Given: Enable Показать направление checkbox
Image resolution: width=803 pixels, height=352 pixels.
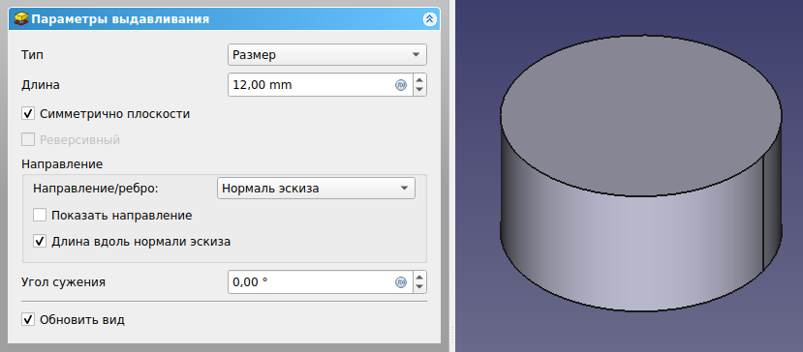Looking at the screenshot, I should pos(40,215).
